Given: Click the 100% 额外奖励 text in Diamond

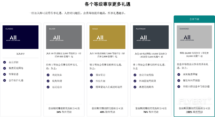Looking at the screenshot, I should [x=194, y=112].
